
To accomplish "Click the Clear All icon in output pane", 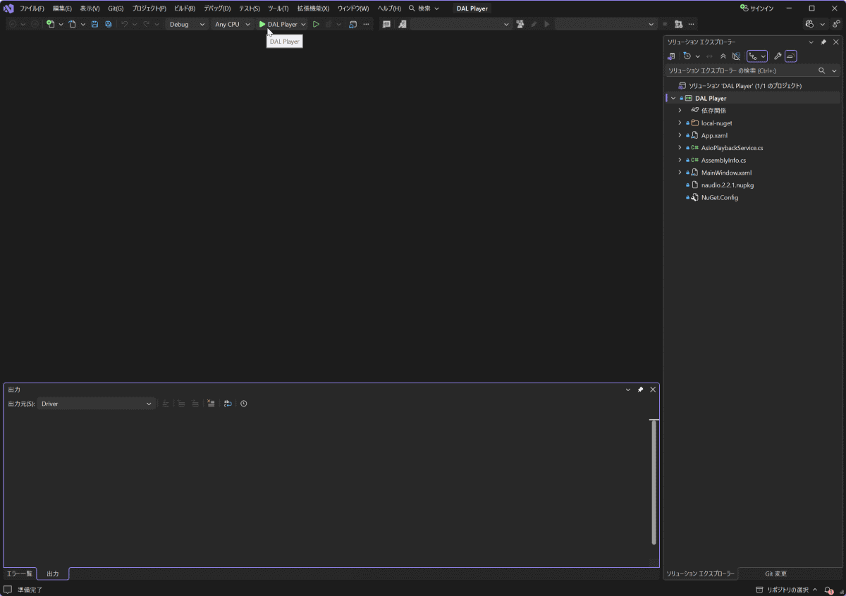I will (211, 404).
